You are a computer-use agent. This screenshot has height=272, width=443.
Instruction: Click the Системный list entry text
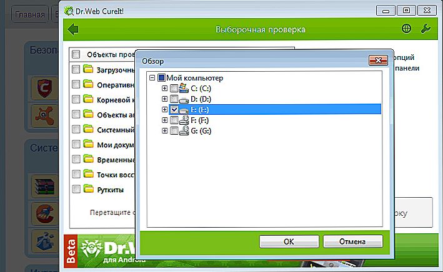click(x=116, y=130)
